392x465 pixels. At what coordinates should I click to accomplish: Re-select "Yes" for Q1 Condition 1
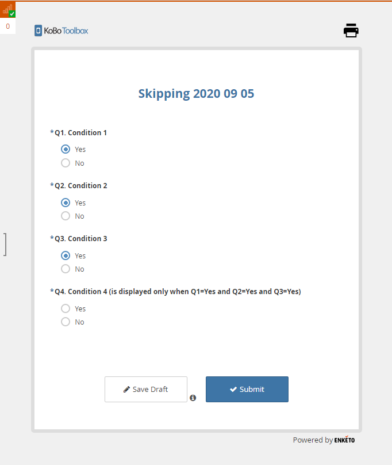[x=65, y=149]
